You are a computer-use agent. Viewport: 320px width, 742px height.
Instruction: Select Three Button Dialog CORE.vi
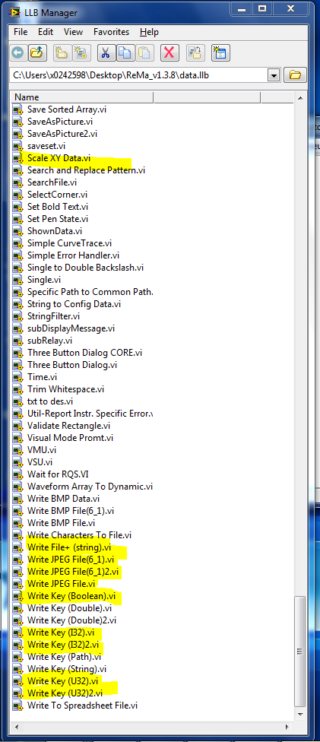tap(84, 353)
